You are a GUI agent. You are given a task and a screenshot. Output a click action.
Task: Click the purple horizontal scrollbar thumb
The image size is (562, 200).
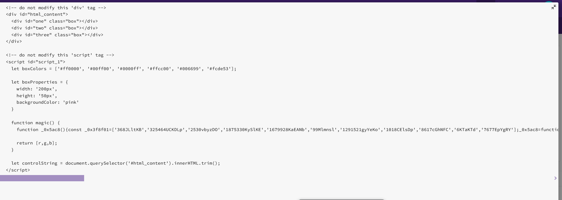point(42,178)
